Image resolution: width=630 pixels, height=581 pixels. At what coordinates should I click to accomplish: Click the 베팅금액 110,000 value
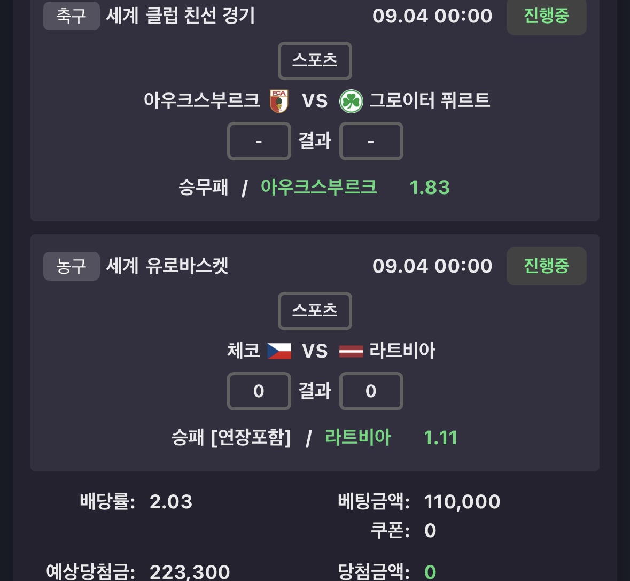coord(462,502)
